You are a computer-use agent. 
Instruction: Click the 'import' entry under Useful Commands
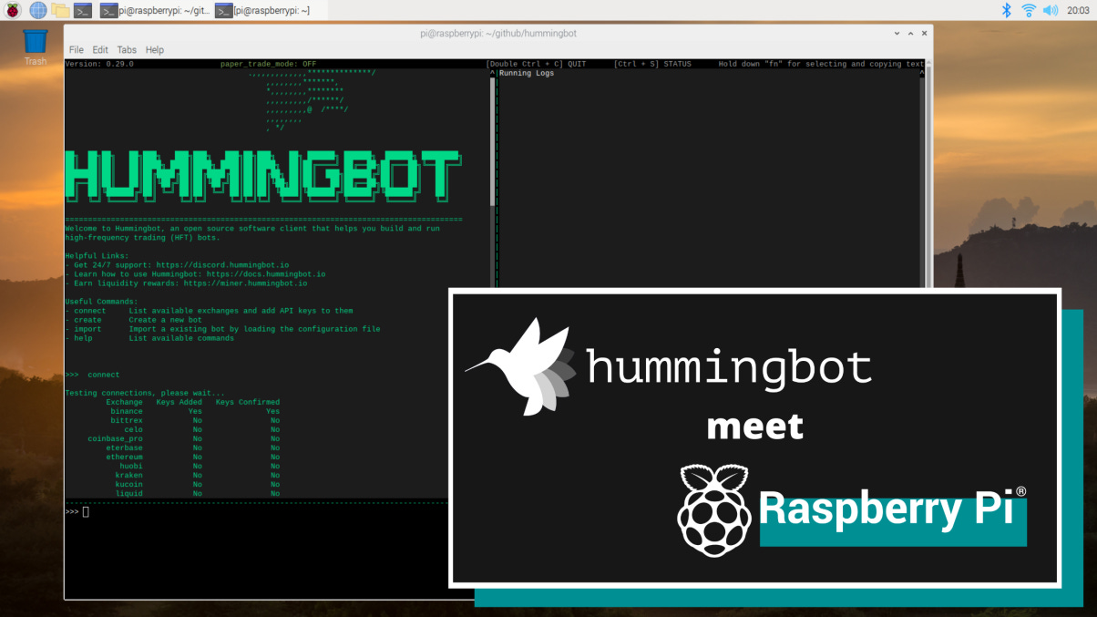(223, 329)
